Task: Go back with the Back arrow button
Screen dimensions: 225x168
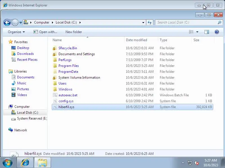Action: pyautogui.click(x=7, y=22)
